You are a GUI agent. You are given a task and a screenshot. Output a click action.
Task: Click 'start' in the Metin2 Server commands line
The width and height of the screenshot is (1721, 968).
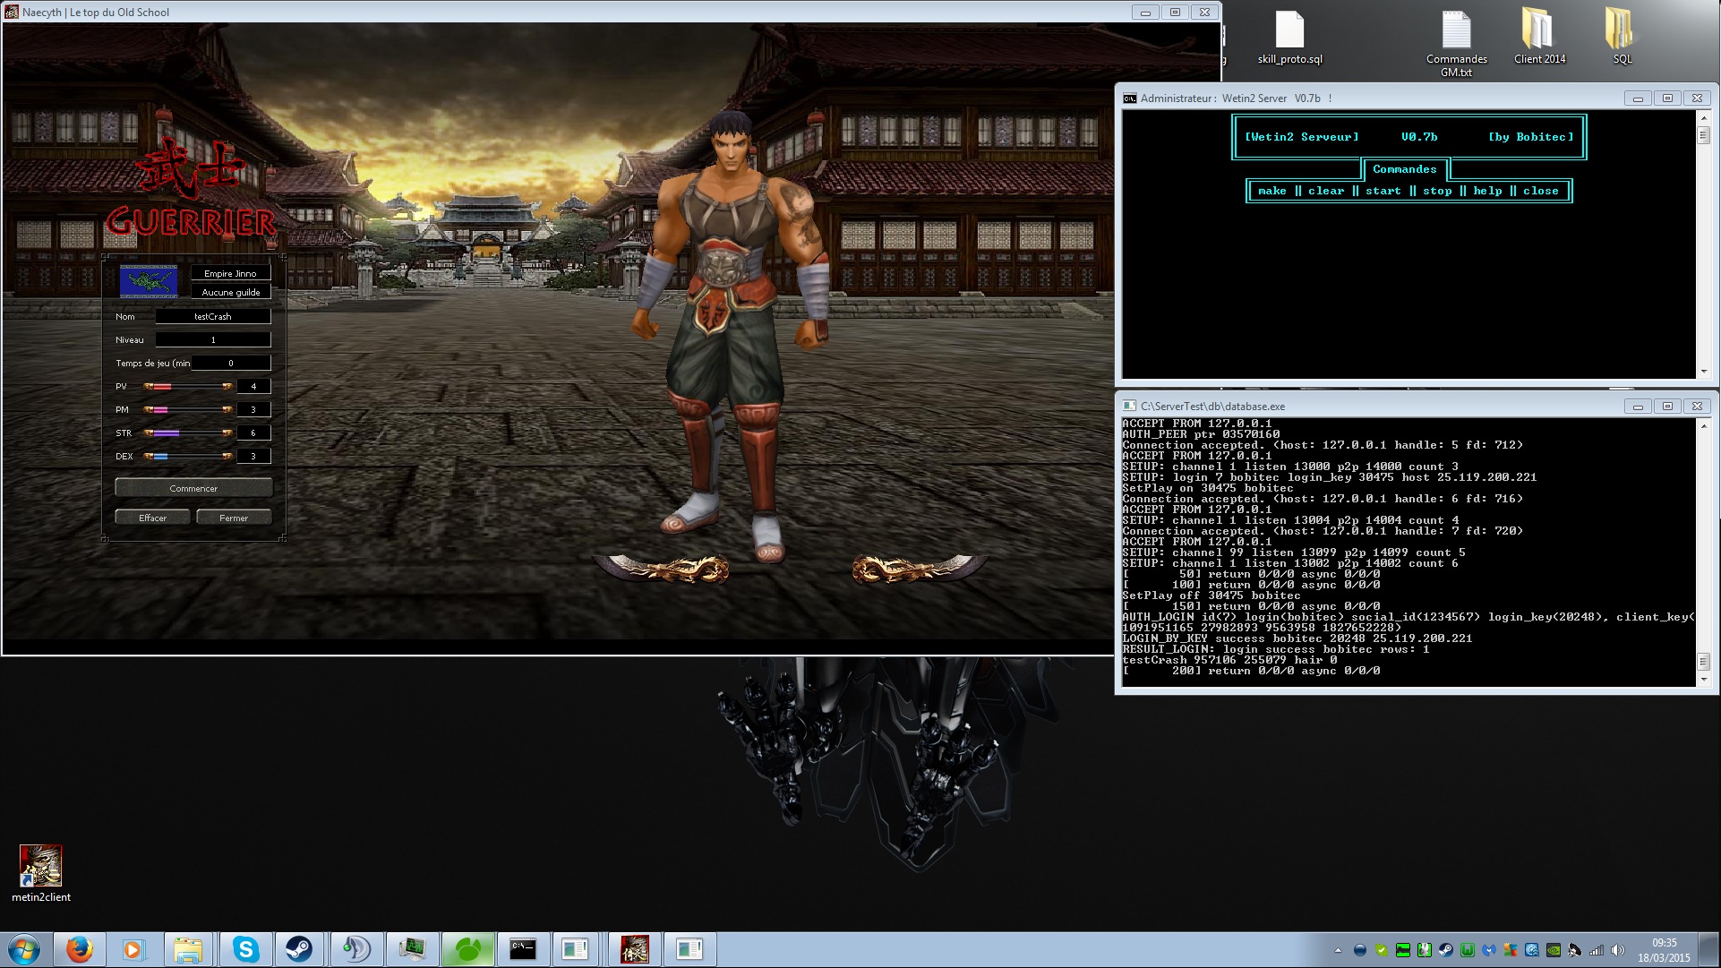pos(1383,191)
